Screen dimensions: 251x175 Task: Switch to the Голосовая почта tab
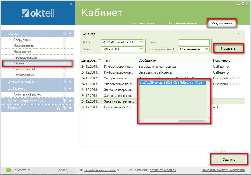[x=141, y=23]
